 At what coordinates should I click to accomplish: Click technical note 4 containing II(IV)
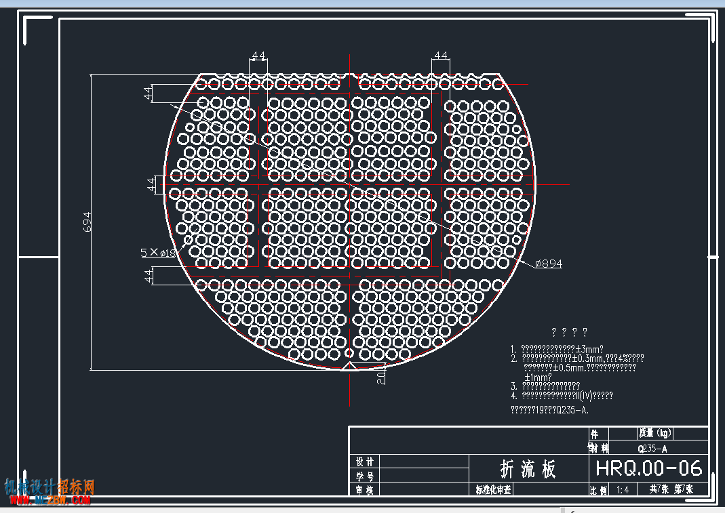pyautogui.click(x=563, y=396)
